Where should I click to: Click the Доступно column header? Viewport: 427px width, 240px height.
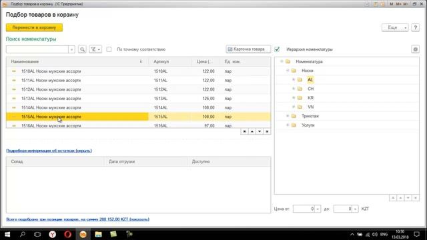coord(230,161)
